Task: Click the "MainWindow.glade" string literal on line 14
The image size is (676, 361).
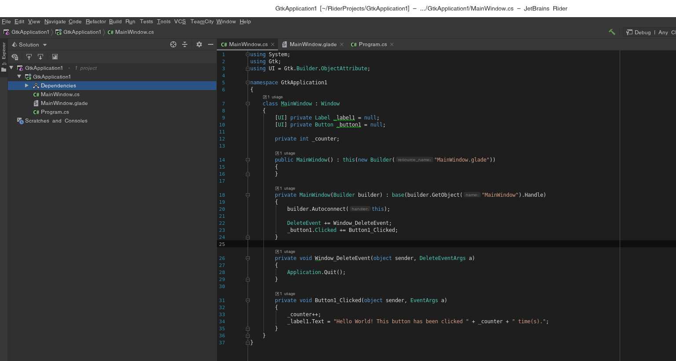Action: point(462,160)
